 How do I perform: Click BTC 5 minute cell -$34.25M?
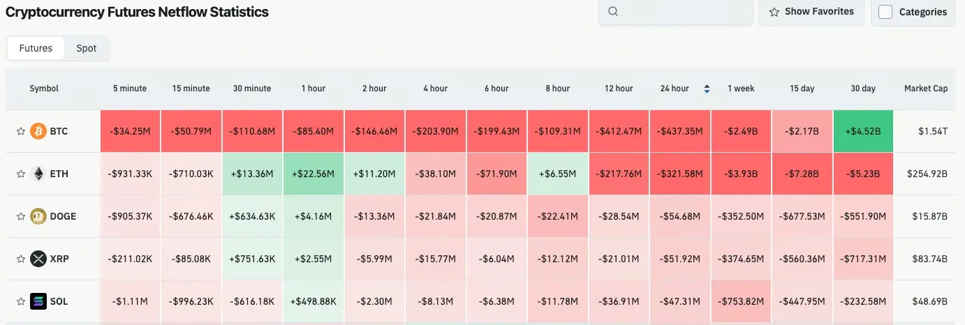[x=130, y=131]
